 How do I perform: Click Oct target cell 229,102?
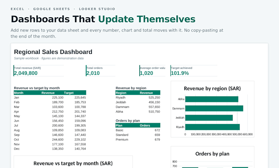click(x=80, y=140)
